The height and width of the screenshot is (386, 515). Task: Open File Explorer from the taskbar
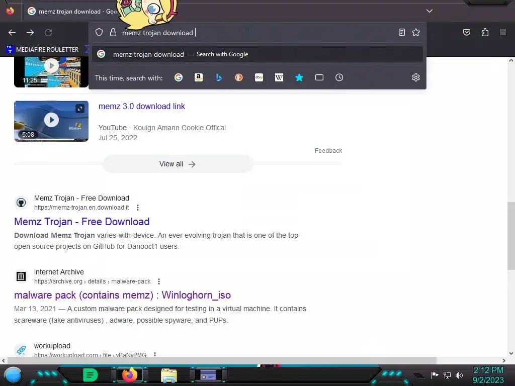click(169, 375)
